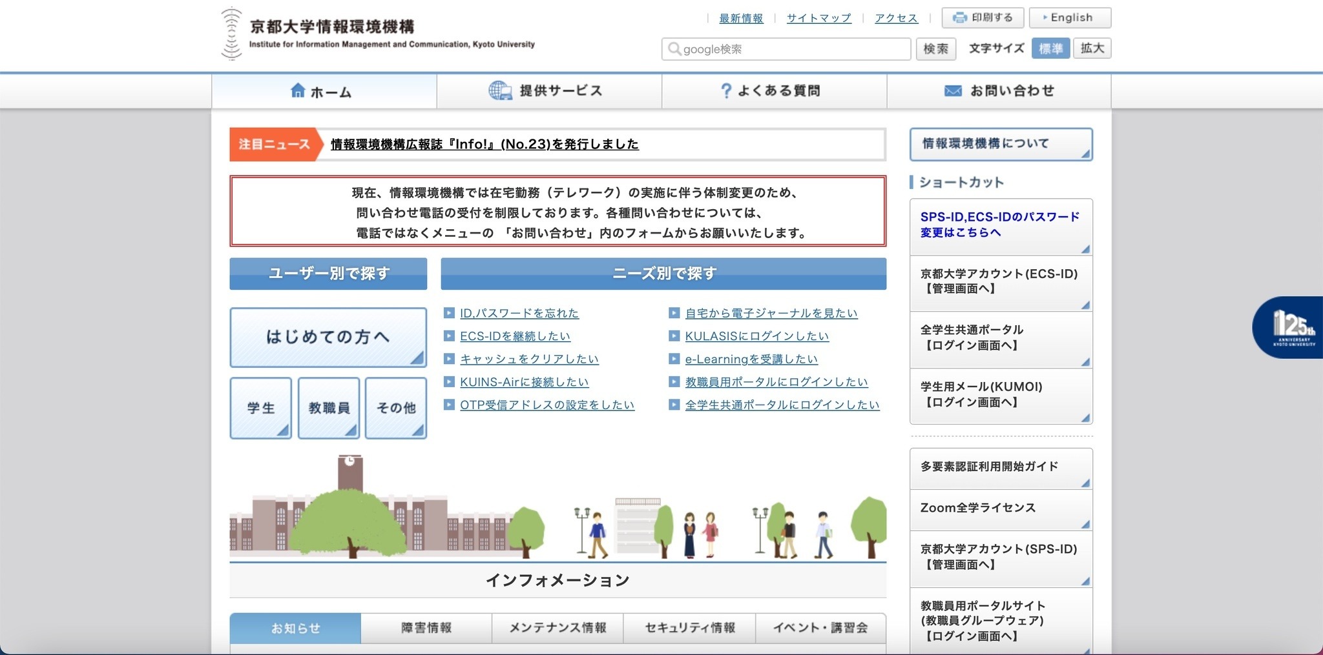Click the magnifier icon in the search box
Image resolution: width=1323 pixels, height=655 pixels.
674,48
